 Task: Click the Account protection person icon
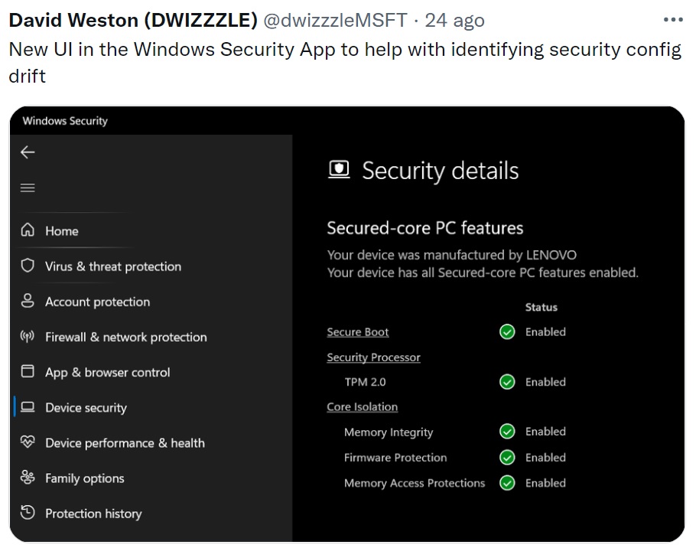click(x=28, y=301)
